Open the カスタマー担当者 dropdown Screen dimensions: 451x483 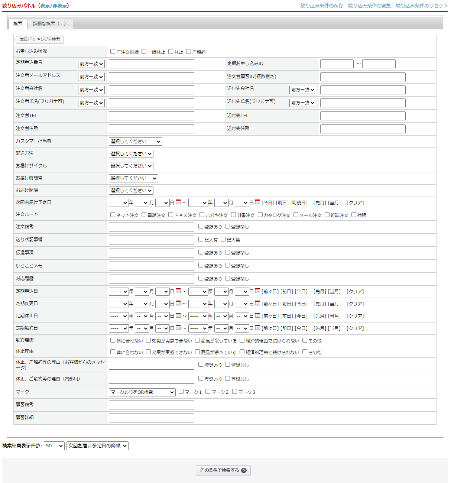click(135, 142)
